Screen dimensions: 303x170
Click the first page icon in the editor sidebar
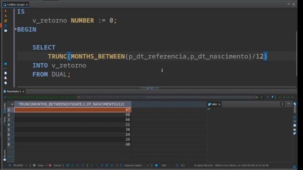tap(6, 73)
